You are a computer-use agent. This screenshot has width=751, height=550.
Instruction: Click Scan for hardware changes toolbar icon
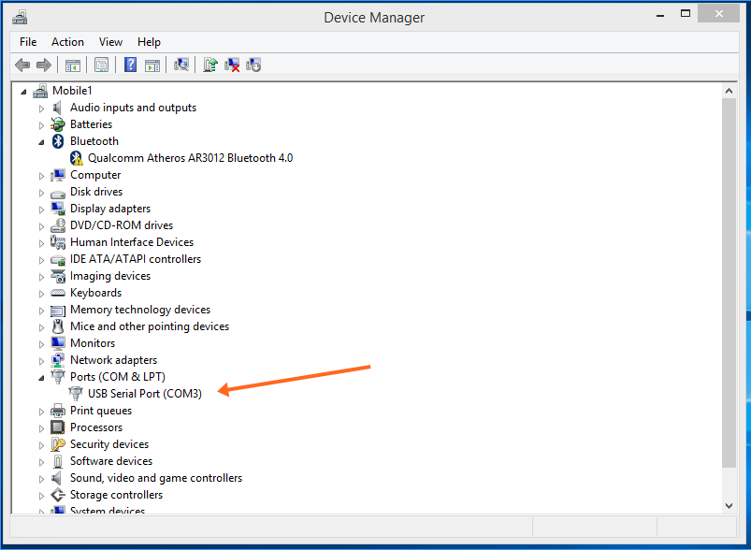point(181,65)
